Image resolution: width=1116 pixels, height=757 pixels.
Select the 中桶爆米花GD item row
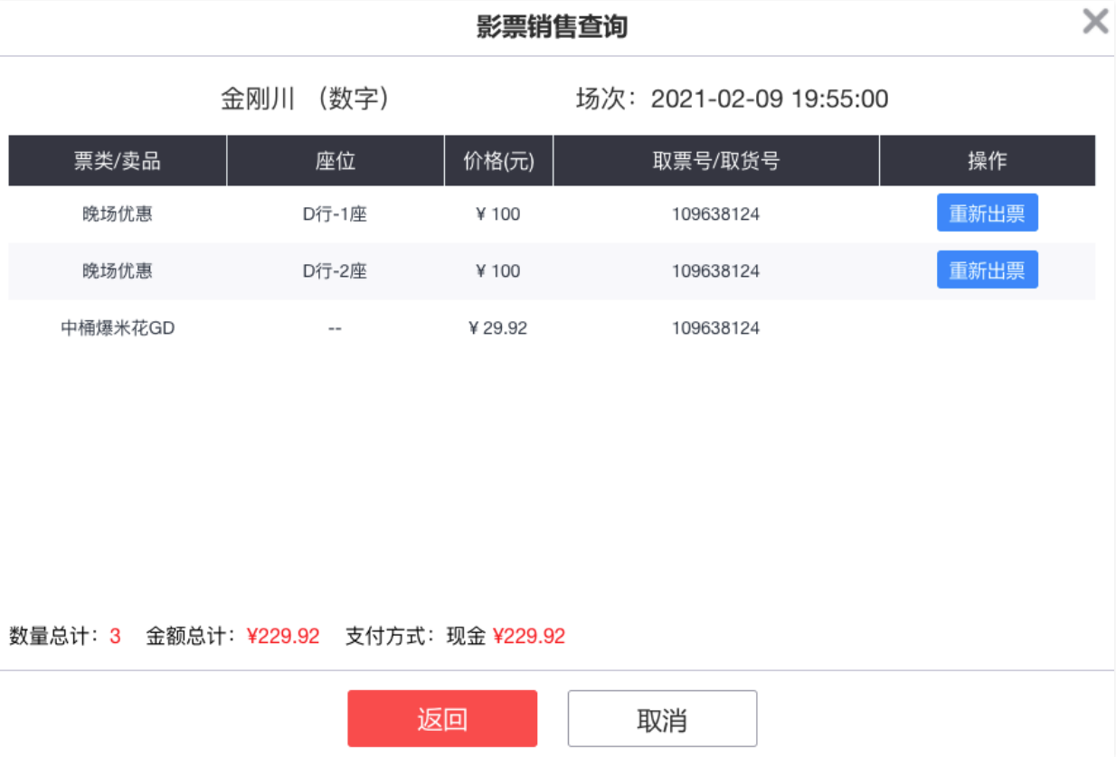pyautogui.click(x=552, y=328)
